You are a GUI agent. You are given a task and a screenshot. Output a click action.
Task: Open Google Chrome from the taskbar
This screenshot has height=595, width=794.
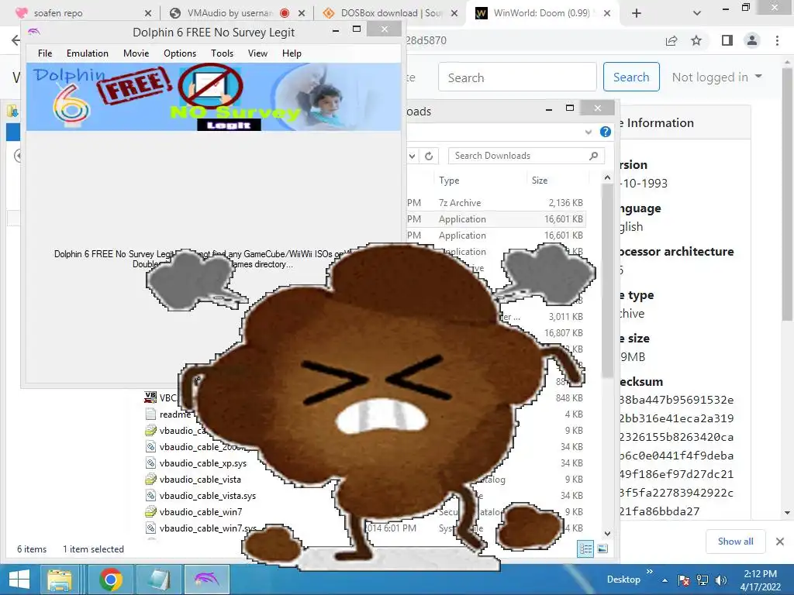pyautogui.click(x=110, y=580)
